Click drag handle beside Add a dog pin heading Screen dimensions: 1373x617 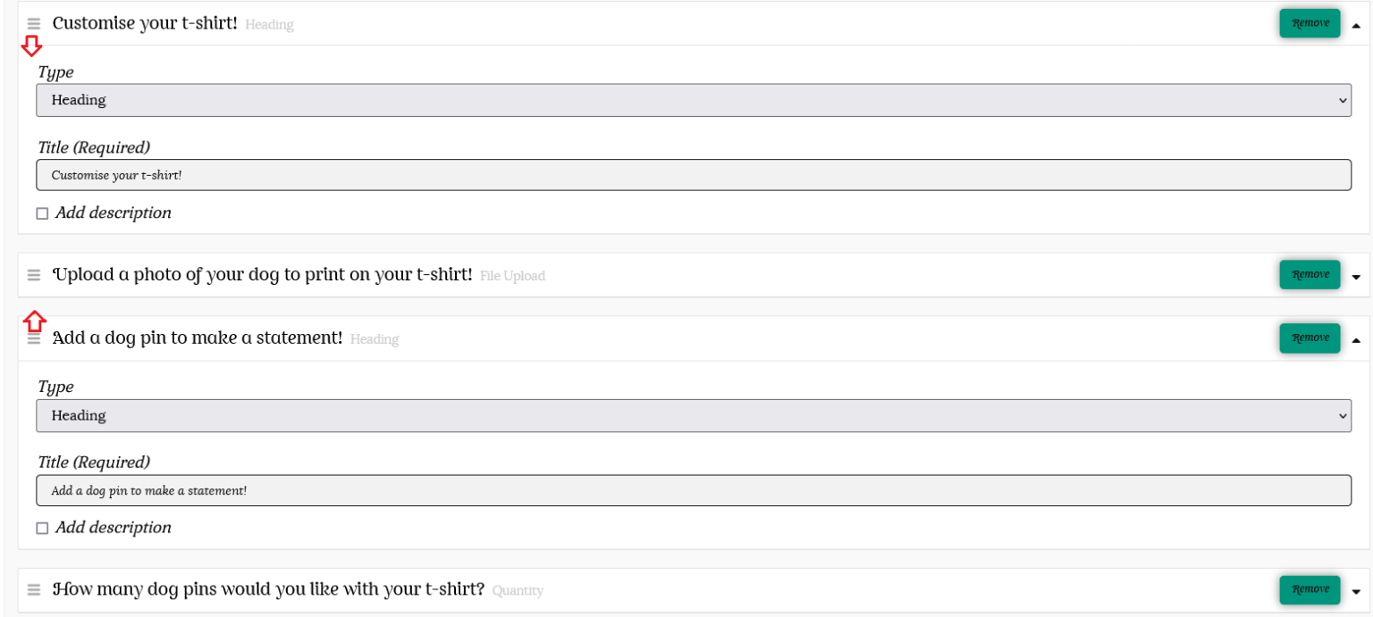[x=34, y=339]
